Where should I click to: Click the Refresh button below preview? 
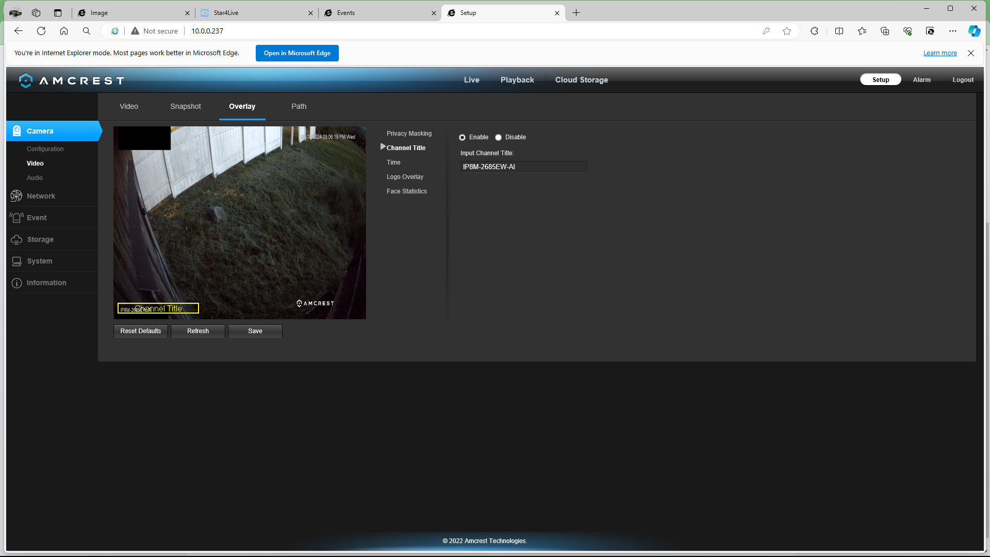point(198,331)
